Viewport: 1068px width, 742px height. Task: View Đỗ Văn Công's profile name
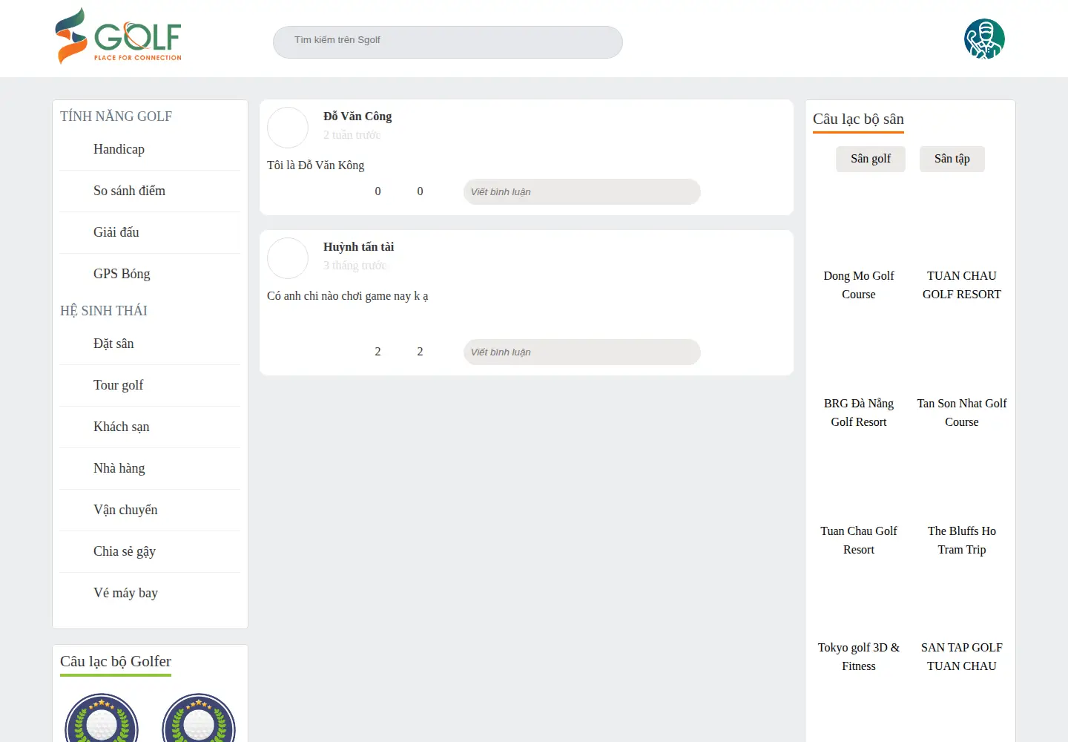357,116
